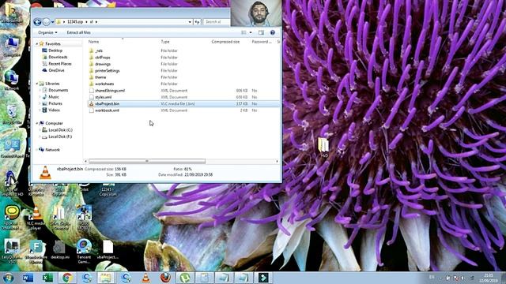
Task: Sort by the Type column header
Action: click(x=165, y=42)
